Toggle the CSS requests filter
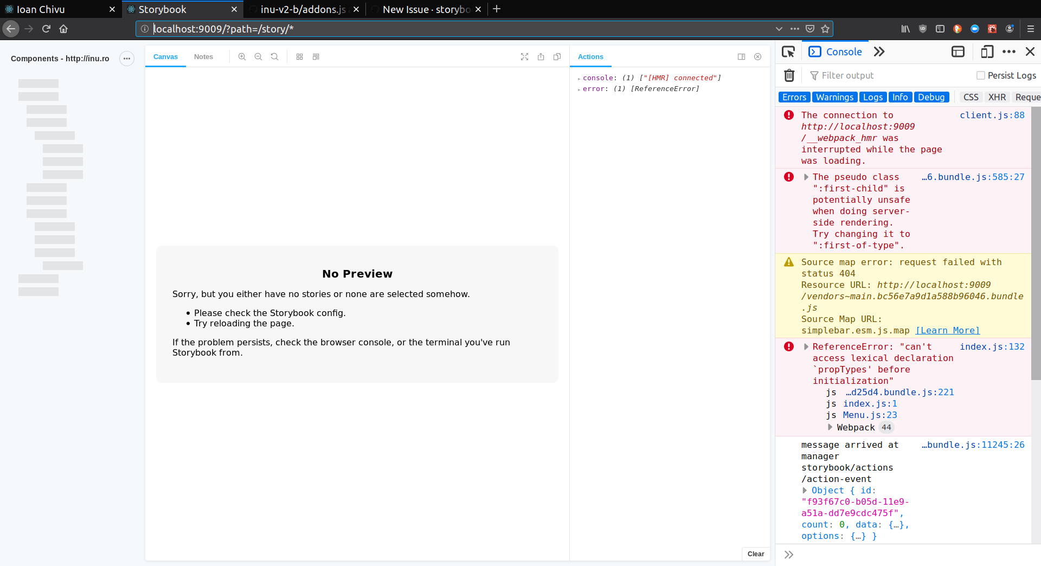 [971, 97]
